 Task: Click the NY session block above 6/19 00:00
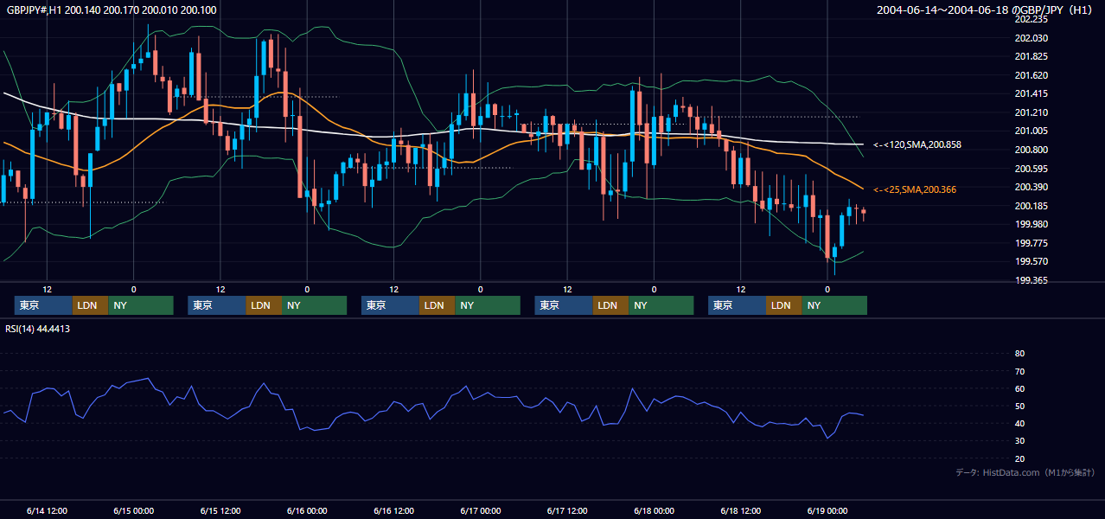pyautogui.click(x=834, y=305)
